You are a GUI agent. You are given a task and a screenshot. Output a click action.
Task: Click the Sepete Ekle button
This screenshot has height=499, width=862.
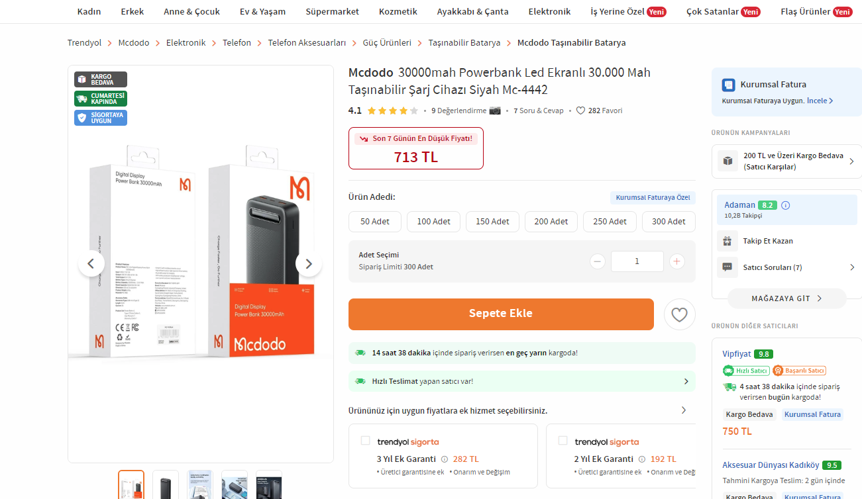click(501, 314)
